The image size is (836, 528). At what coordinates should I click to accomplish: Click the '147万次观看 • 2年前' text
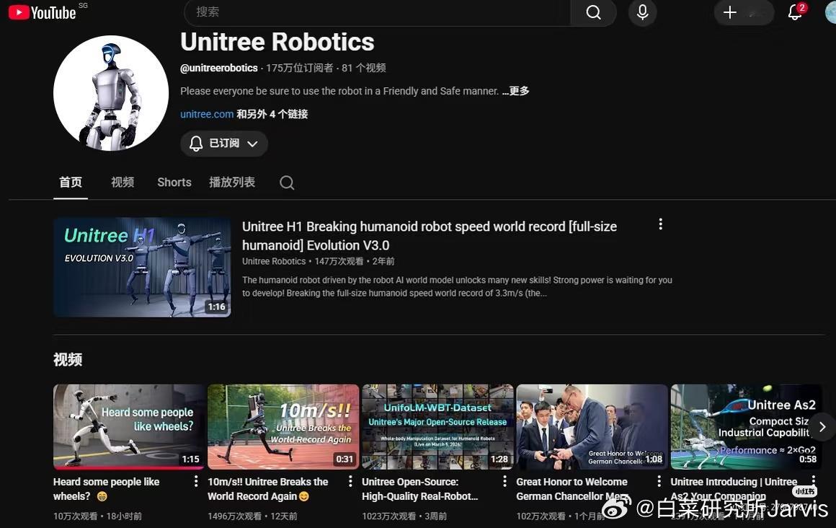pos(354,262)
